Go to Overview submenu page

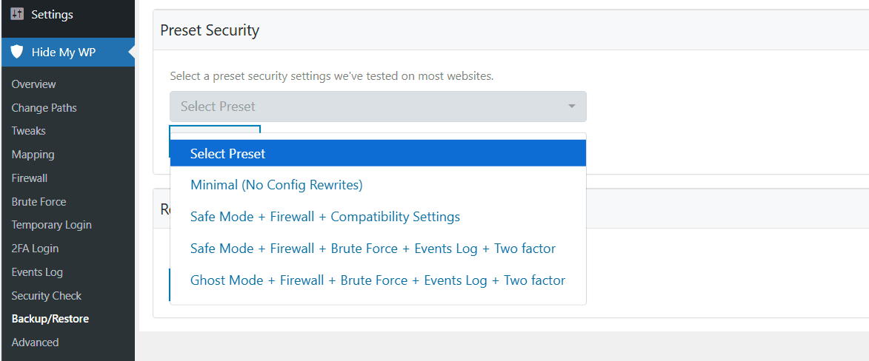34,84
